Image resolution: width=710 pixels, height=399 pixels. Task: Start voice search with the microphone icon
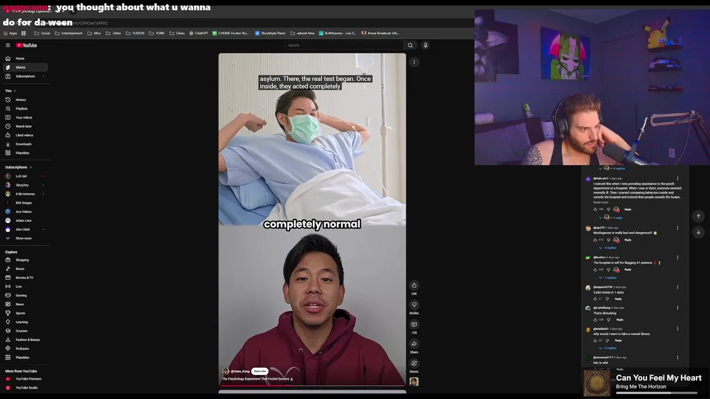click(x=425, y=45)
